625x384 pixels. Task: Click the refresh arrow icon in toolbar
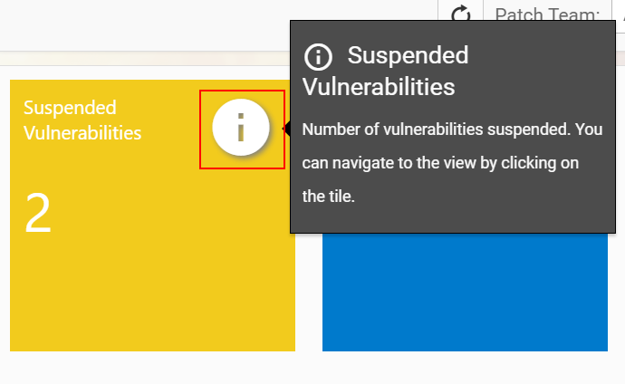tap(461, 12)
